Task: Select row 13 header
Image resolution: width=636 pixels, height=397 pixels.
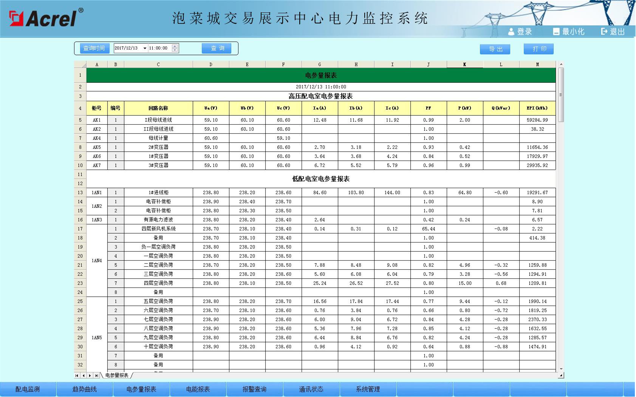Action: pyautogui.click(x=80, y=193)
